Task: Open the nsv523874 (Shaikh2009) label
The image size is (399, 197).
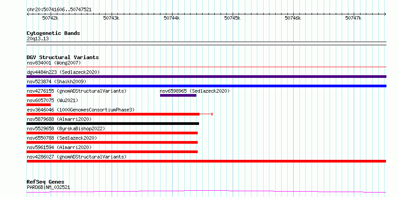Action: [x=56, y=81]
